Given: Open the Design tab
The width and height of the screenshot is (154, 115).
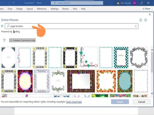Looking at the screenshot, I should click(20, 9).
